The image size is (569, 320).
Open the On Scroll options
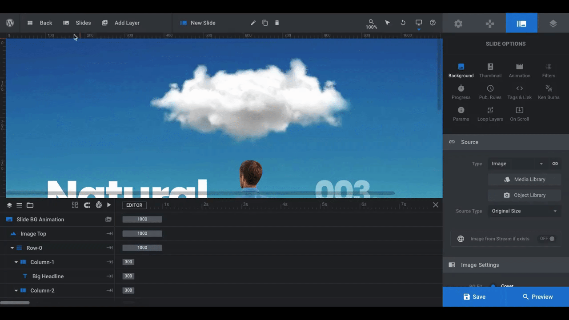point(520,114)
